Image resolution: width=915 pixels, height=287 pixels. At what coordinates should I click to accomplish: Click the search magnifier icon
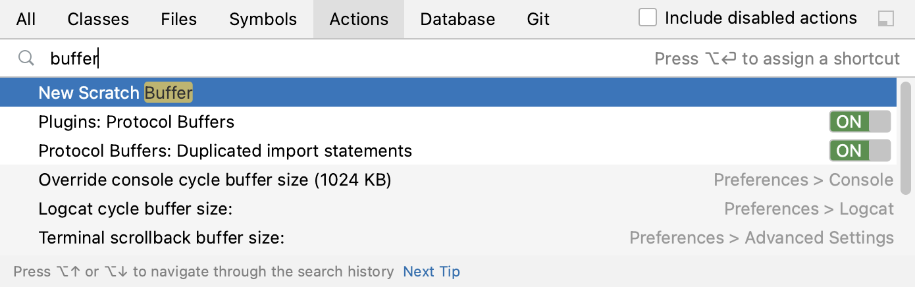click(26, 59)
